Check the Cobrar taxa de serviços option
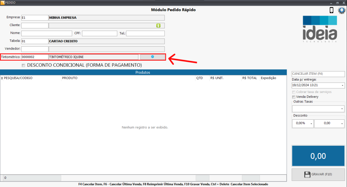The image size is (347, 187). coord(294,92)
